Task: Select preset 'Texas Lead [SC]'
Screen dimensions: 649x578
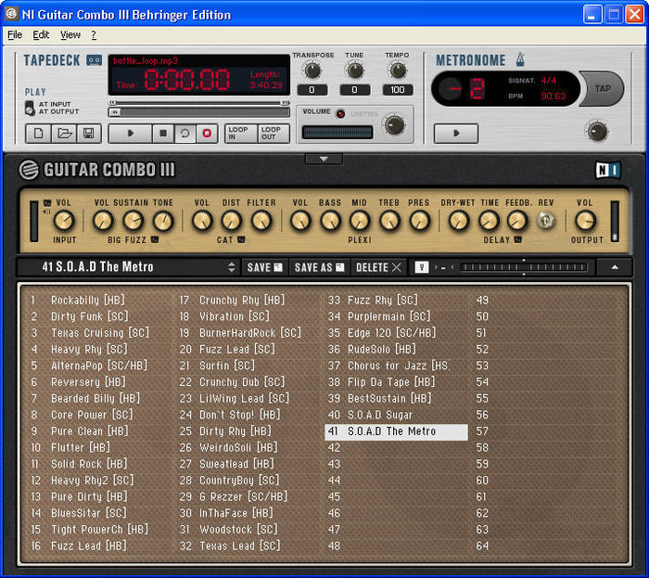Action: [x=239, y=546]
